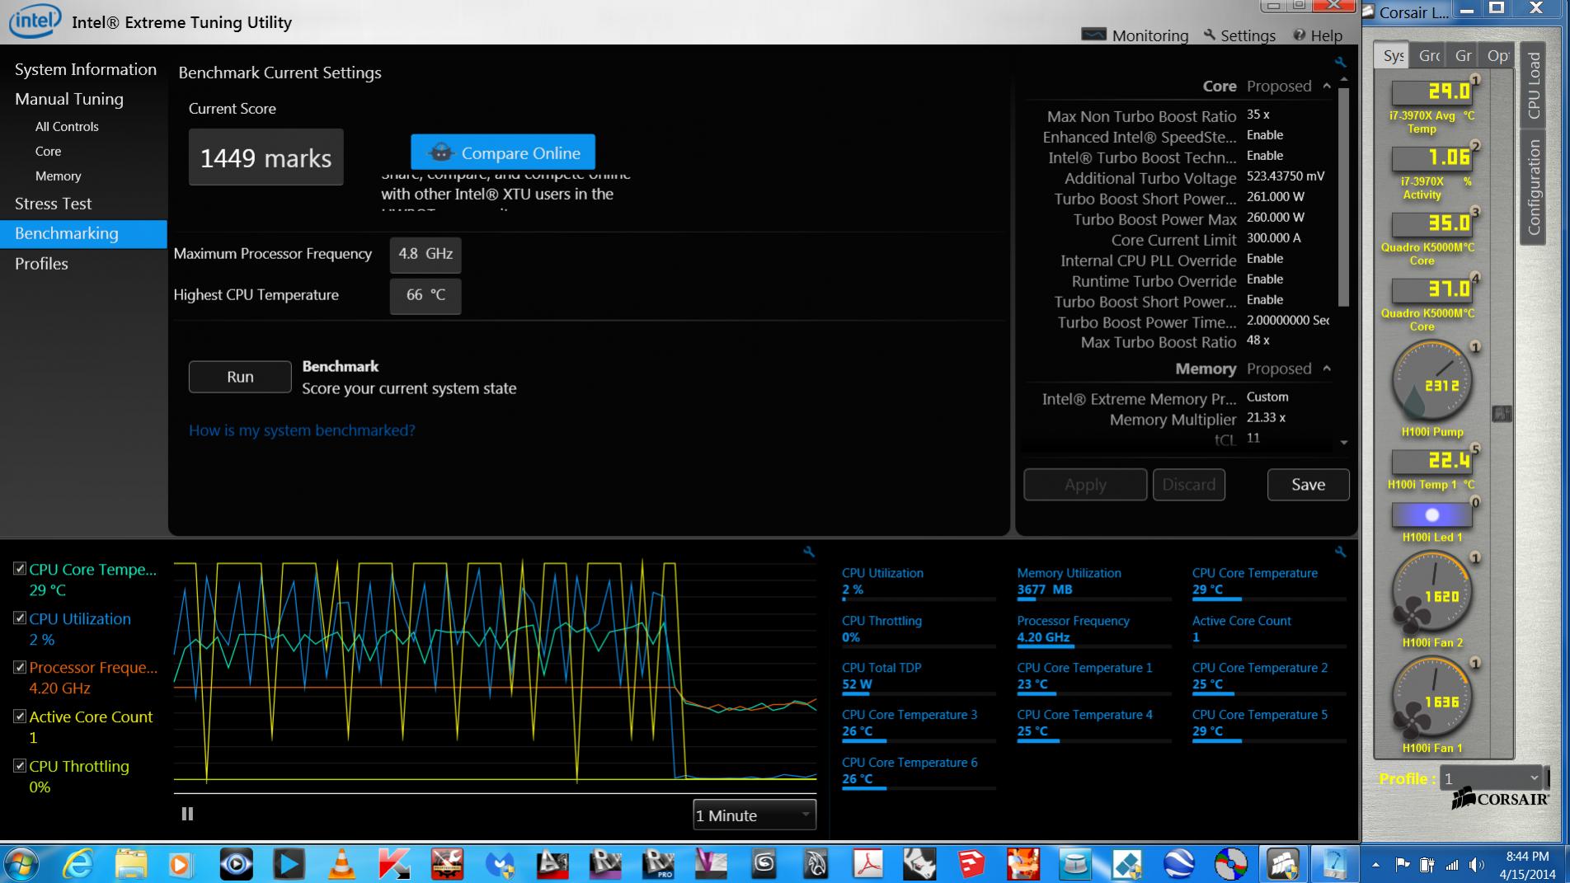Open Google Earth icon in taskbar
This screenshot has height=883, width=1570.
1179,864
